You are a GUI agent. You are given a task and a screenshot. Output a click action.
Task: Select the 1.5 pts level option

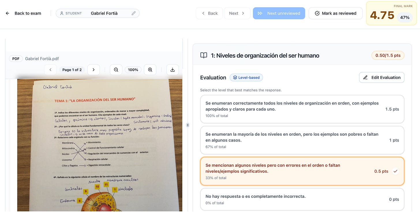[302, 109]
